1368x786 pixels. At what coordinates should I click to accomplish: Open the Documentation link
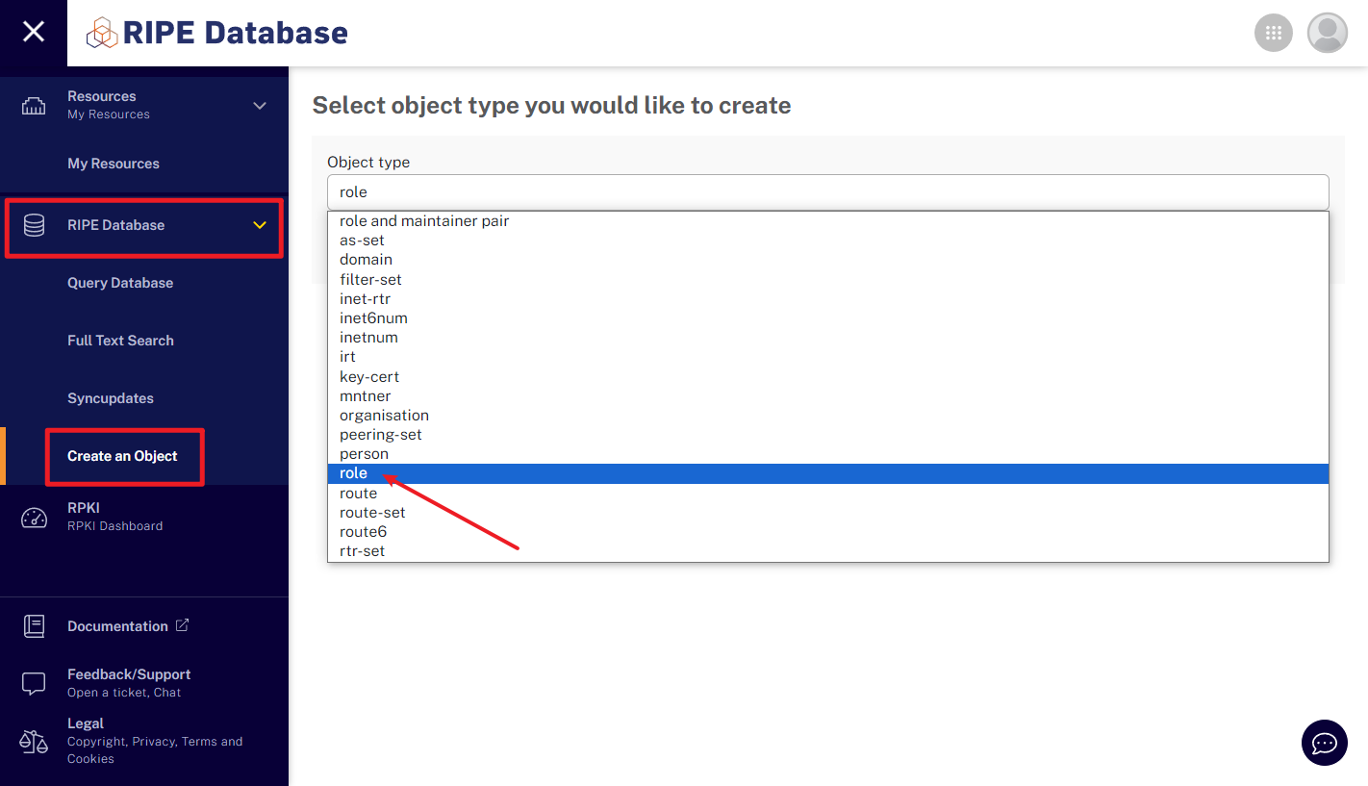tap(117, 626)
